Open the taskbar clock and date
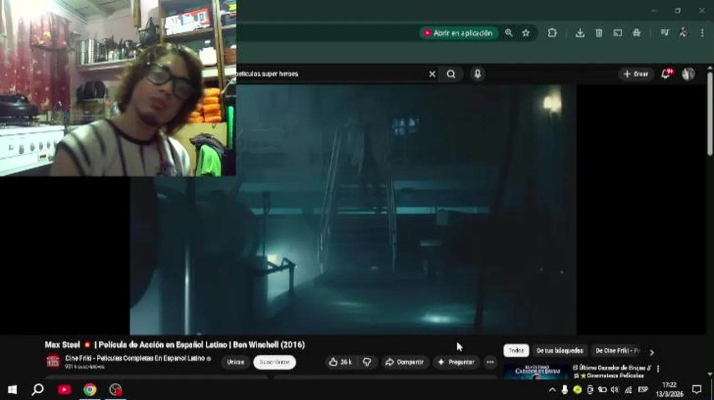This screenshot has height=400, width=714. [x=670, y=389]
